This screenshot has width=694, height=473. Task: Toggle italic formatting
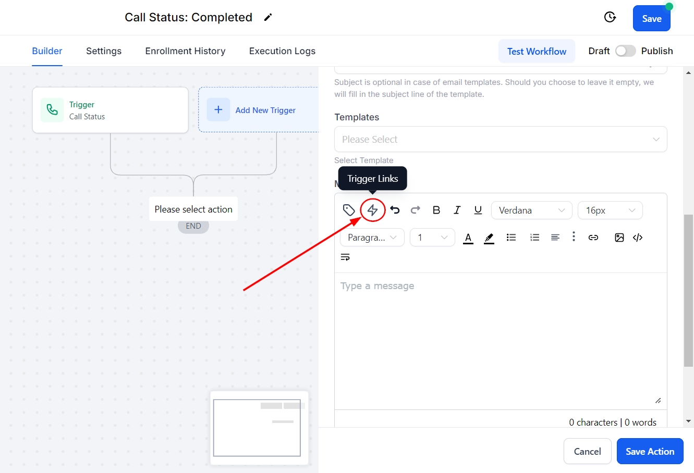coord(457,210)
